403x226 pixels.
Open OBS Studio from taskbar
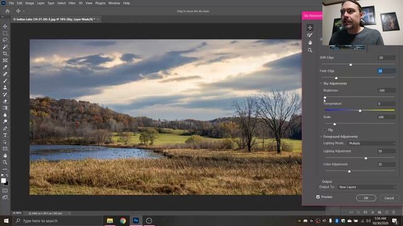(x=149, y=220)
